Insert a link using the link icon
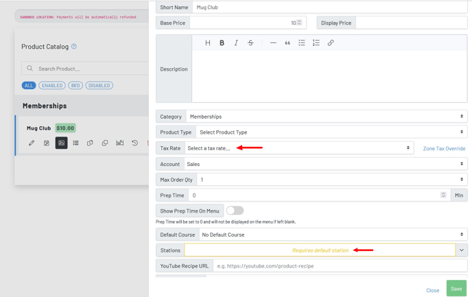This screenshot has width=472, height=297. coord(331,43)
